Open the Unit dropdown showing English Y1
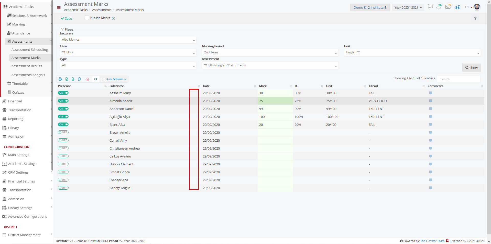This screenshot has width=491, height=244. click(x=412, y=53)
